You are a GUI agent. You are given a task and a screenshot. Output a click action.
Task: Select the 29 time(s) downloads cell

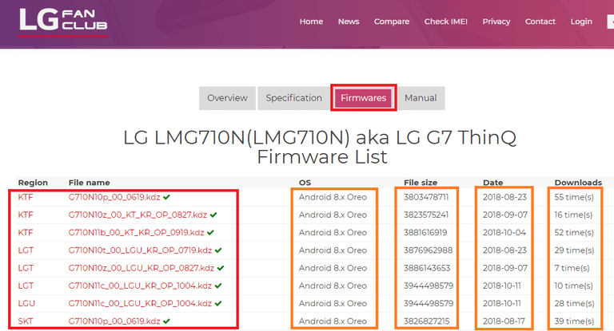point(574,250)
